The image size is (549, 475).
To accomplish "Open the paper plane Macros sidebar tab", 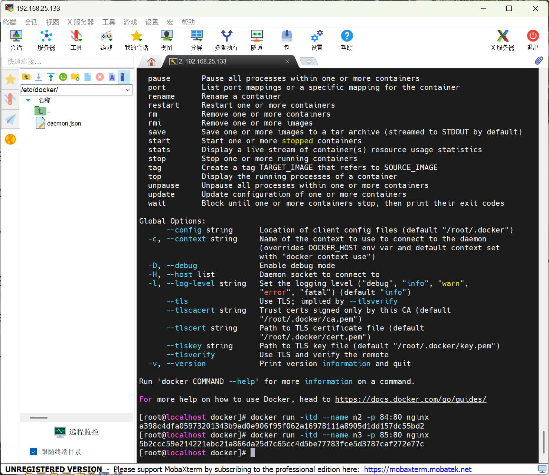I will coord(10,119).
